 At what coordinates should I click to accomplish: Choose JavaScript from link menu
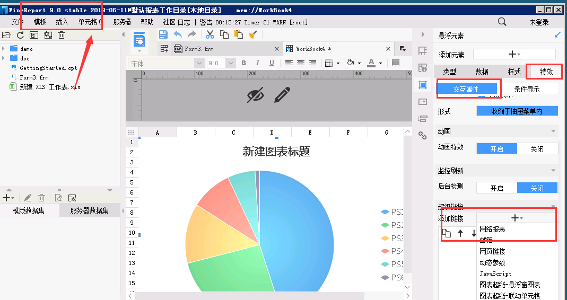(x=495, y=273)
